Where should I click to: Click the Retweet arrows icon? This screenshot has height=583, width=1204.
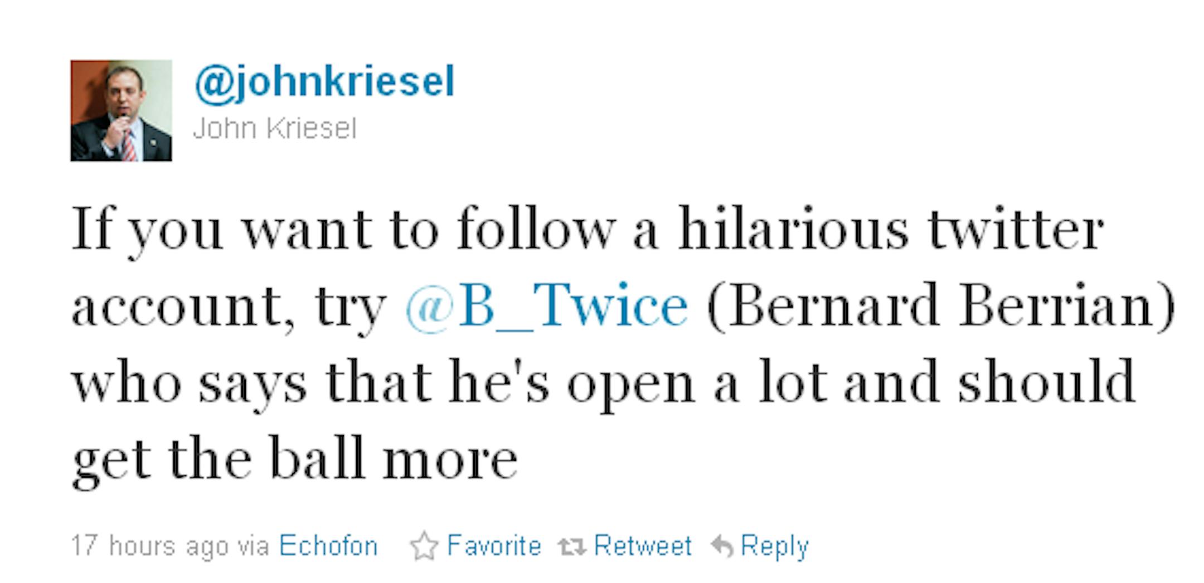[572, 547]
